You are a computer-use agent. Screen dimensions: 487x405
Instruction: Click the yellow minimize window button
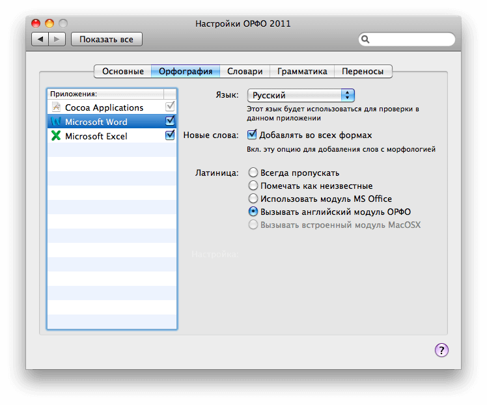point(49,23)
